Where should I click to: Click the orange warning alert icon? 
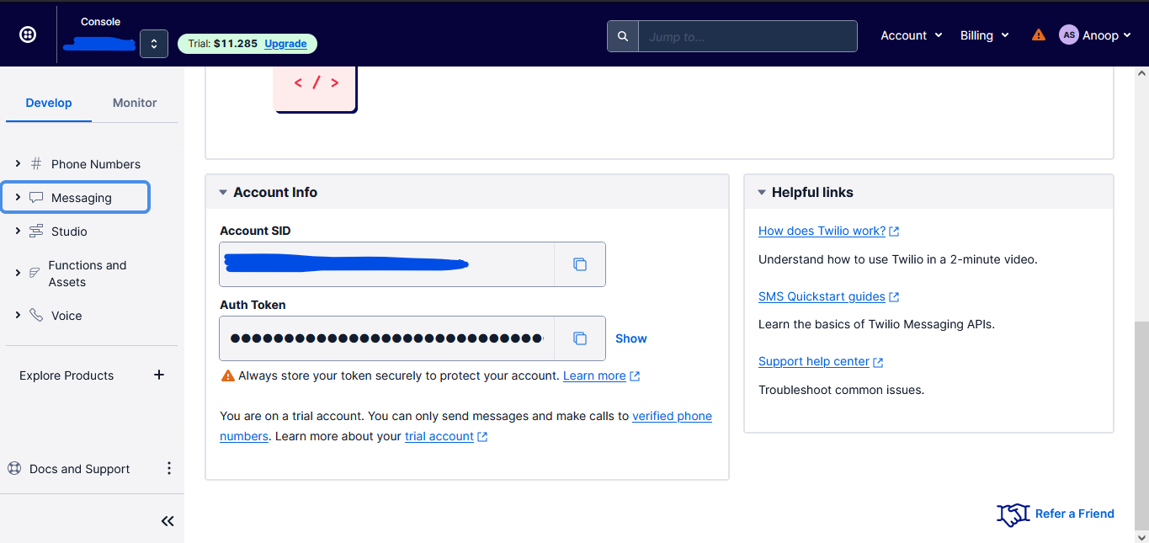tap(1039, 35)
